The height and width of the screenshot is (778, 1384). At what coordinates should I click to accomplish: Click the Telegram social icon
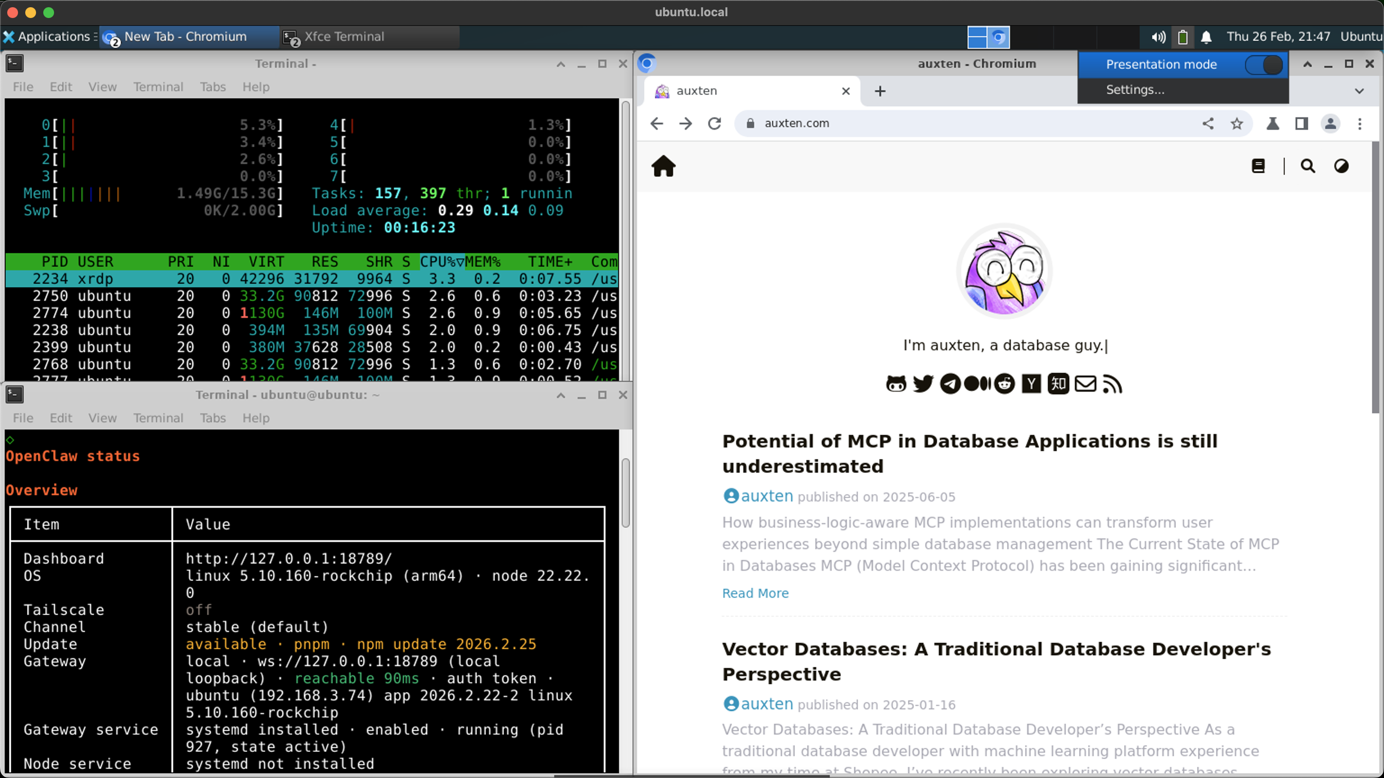(x=951, y=383)
